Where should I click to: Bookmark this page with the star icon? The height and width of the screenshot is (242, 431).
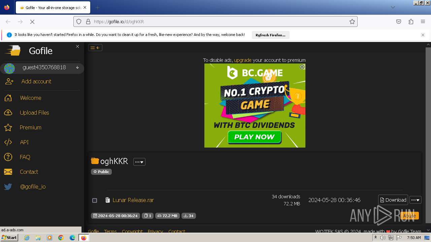click(352, 22)
